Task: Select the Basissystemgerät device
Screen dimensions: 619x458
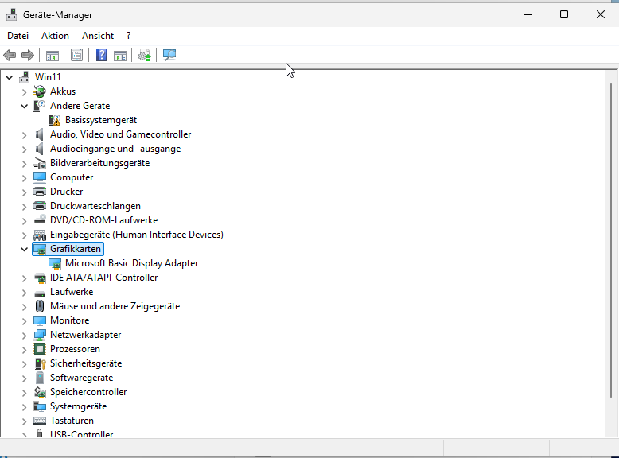Action: click(x=101, y=120)
